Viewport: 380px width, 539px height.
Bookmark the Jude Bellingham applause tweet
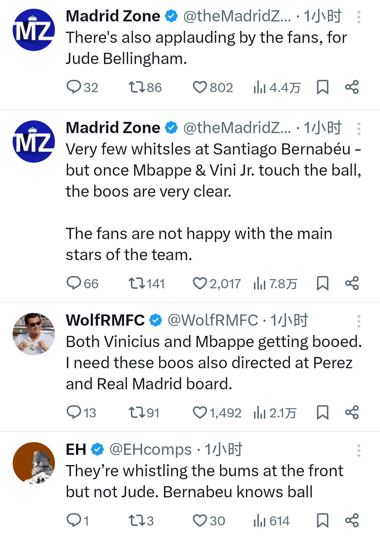click(322, 88)
